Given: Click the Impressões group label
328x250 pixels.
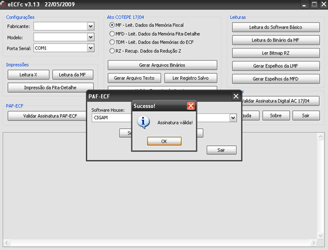Looking at the screenshot, I should (x=17, y=65).
